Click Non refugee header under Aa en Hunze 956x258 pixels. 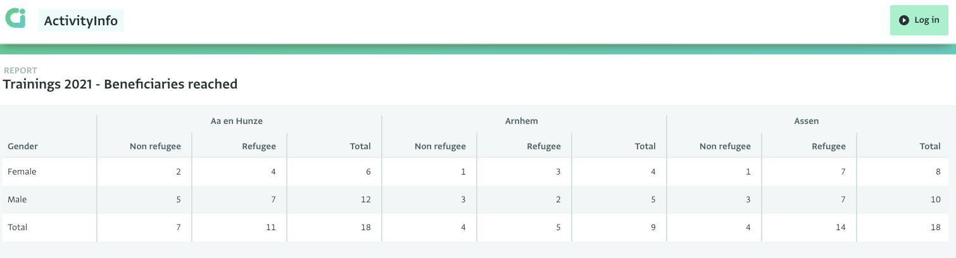tap(155, 146)
